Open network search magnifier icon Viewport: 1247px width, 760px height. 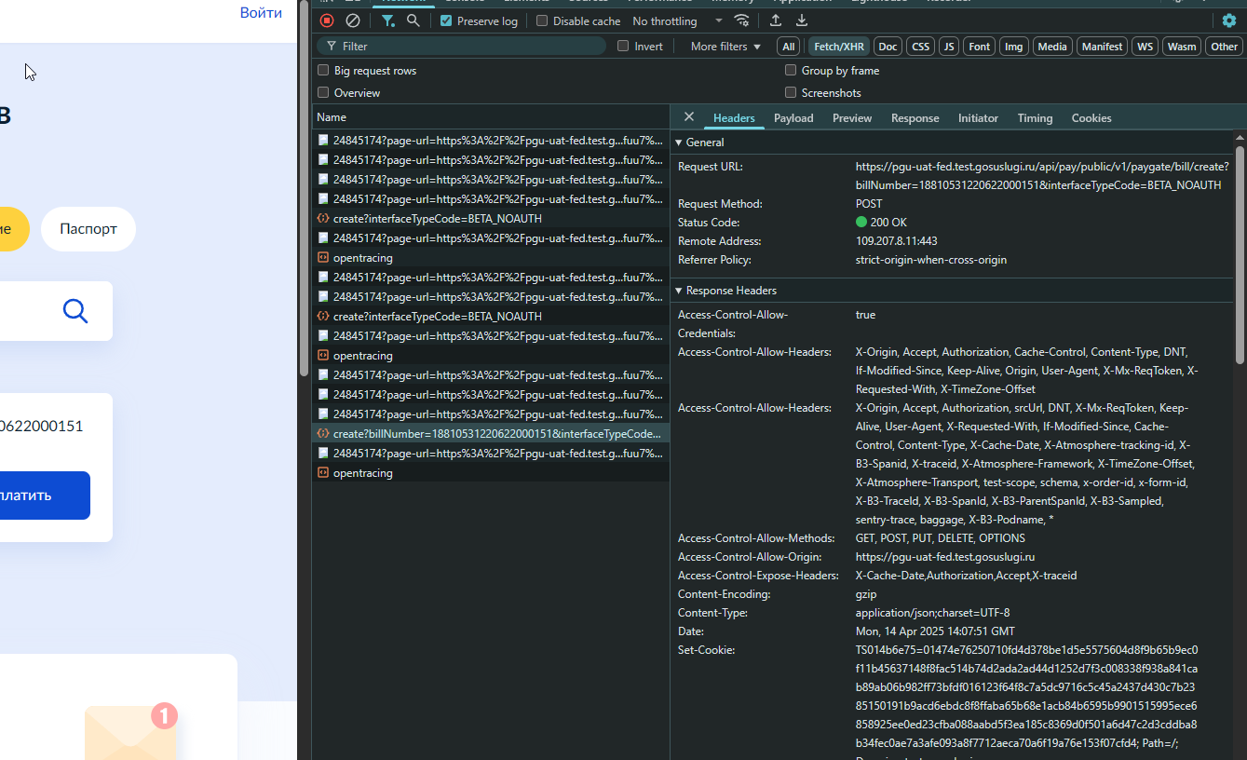click(413, 20)
